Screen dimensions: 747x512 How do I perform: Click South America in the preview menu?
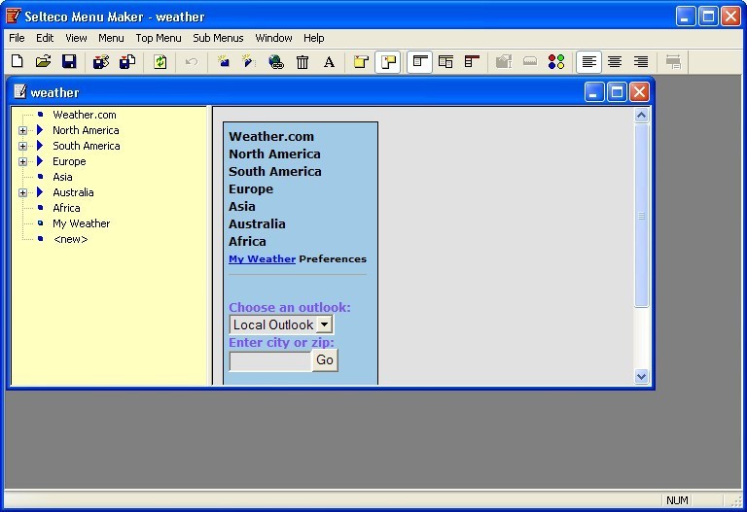coord(275,171)
